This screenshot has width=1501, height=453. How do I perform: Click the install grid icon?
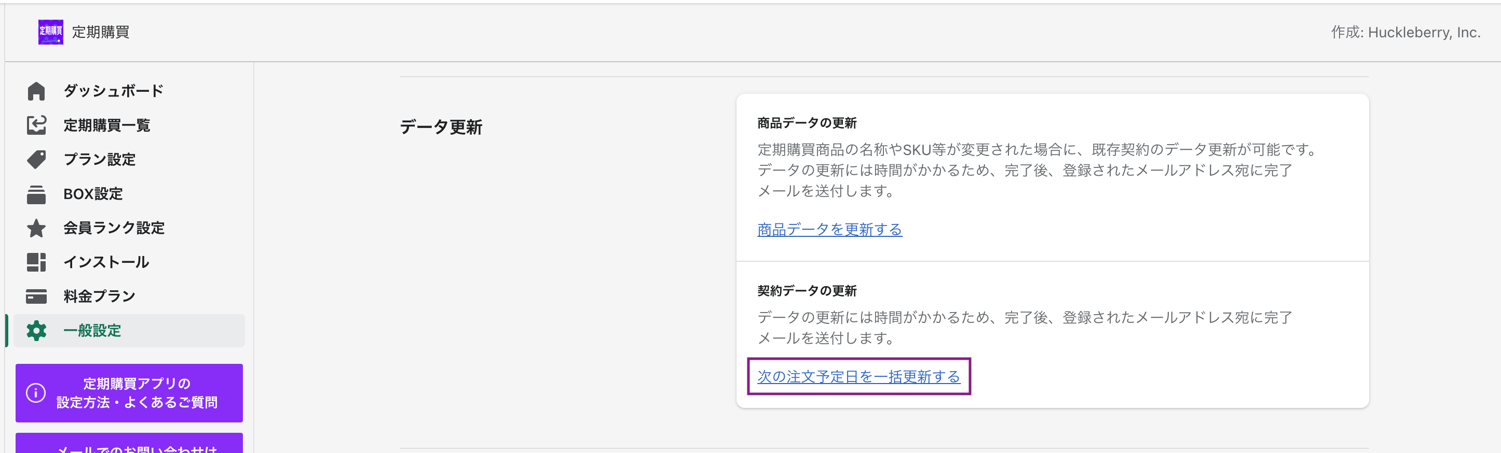[36, 262]
